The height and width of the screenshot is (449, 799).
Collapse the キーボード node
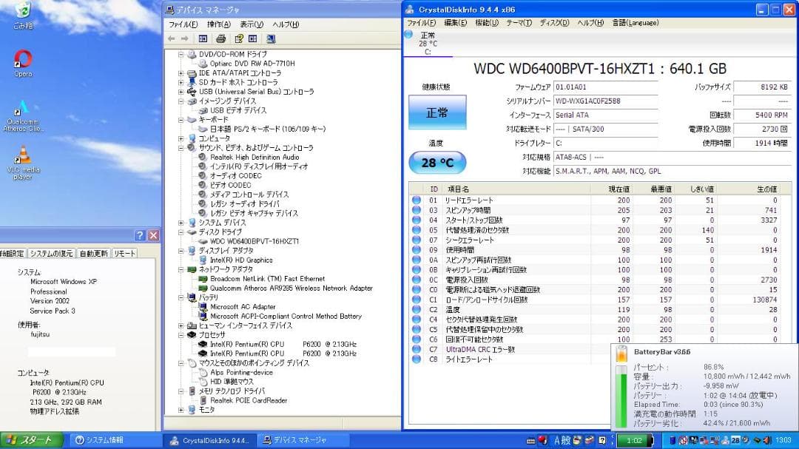(x=181, y=120)
